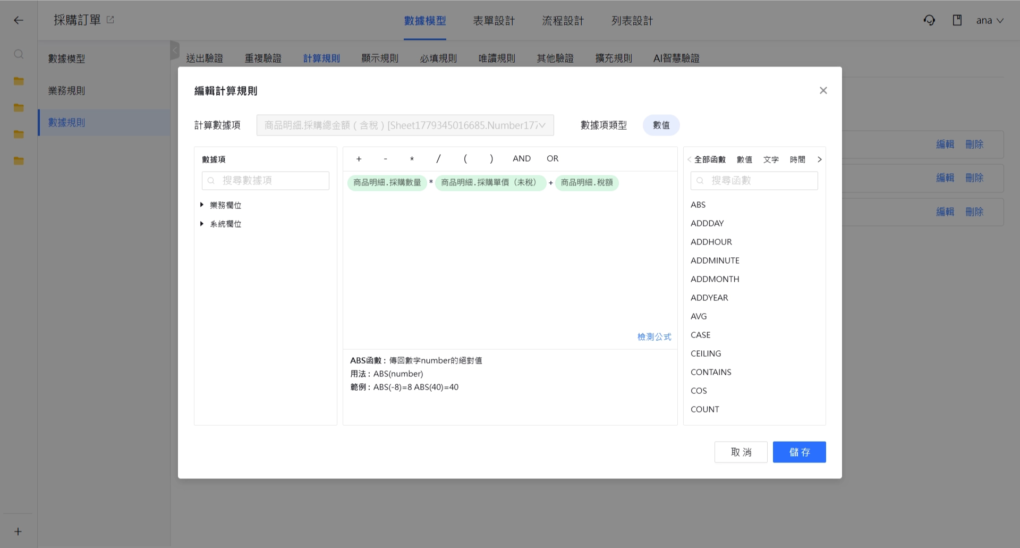This screenshot has width=1020, height=548.
Task: Open the fourth yellow folder icon
Action: click(x=19, y=161)
